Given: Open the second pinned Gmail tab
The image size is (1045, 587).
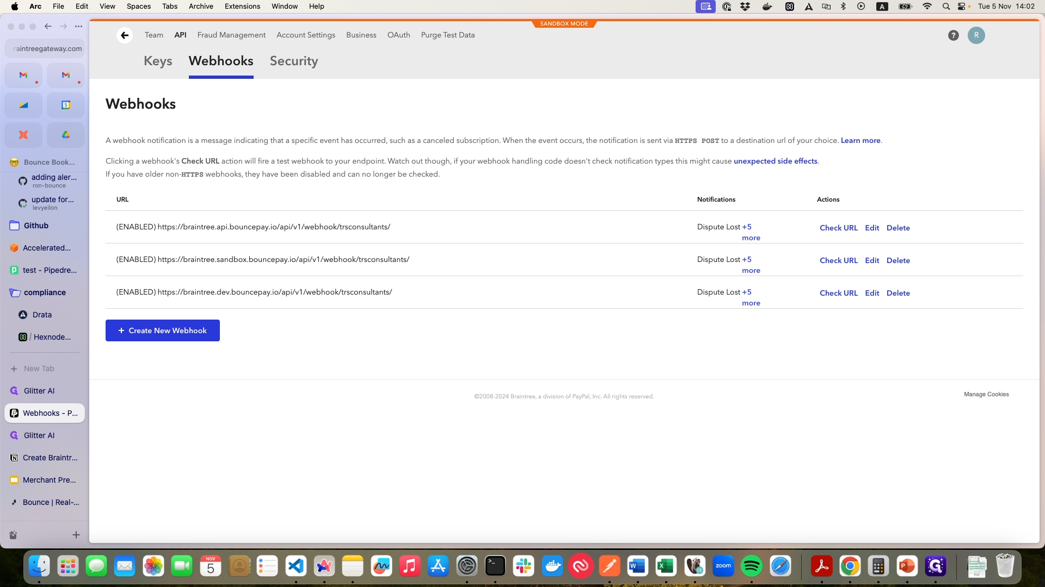Looking at the screenshot, I should coord(66,75).
